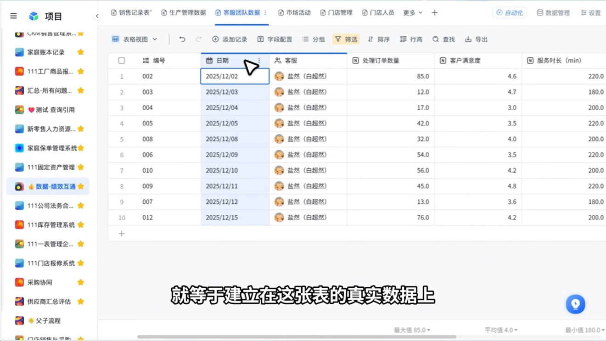Click the add row plus icon below table
This screenshot has width=606, height=341.
tap(122, 234)
